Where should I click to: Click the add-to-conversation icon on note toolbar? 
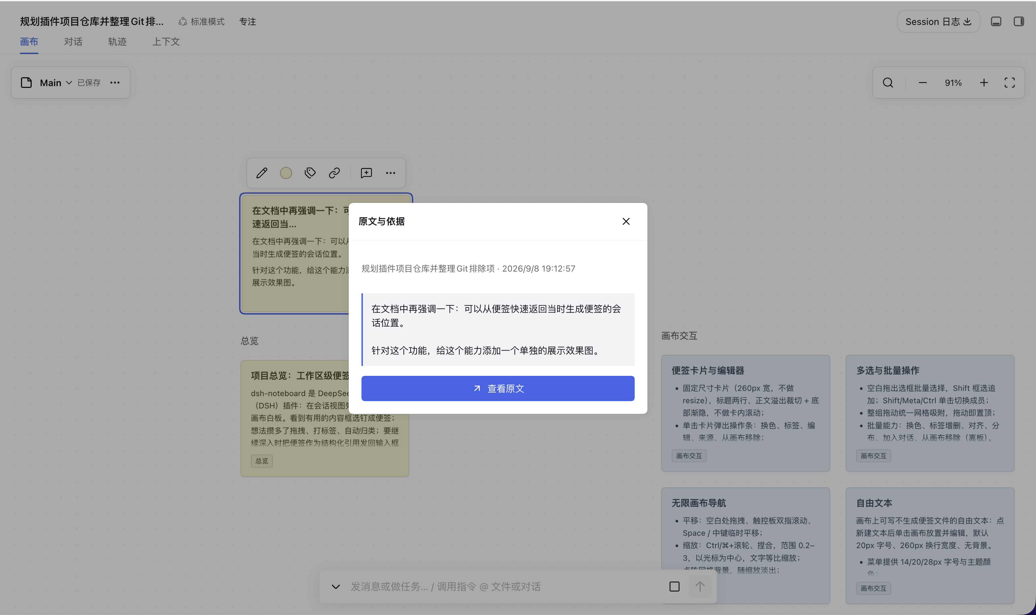click(x=366, y=173)
